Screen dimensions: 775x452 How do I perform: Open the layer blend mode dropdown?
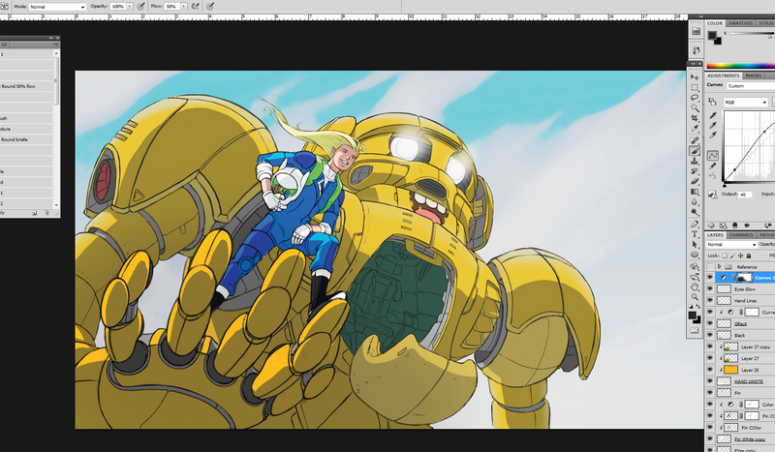[731, 245]
